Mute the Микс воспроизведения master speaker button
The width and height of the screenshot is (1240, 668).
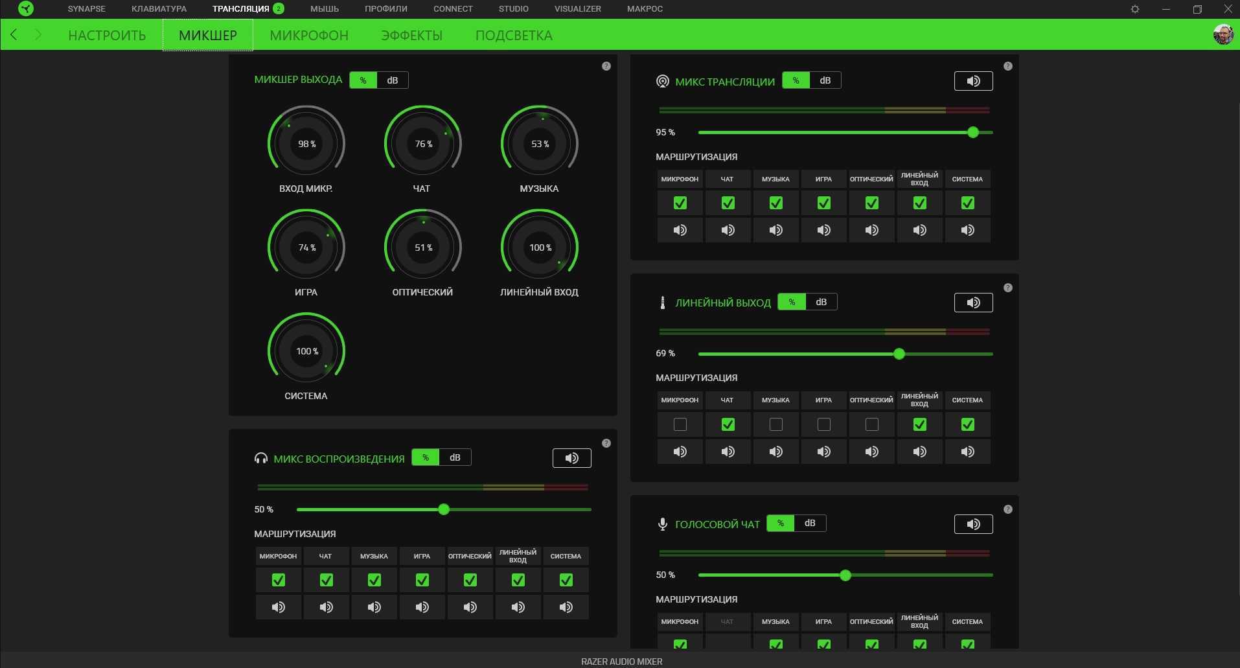coord(571,458)
